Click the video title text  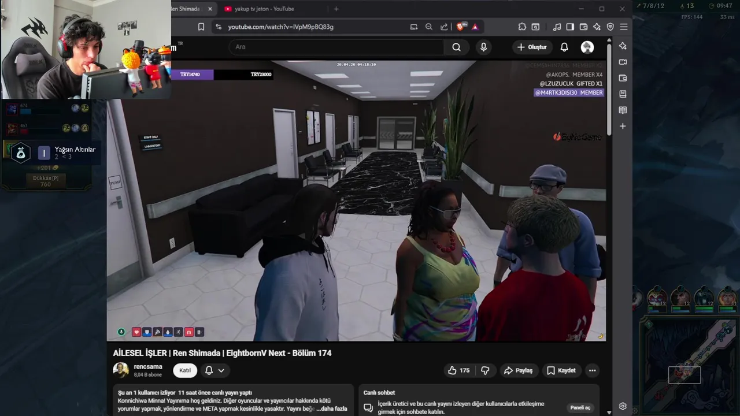[223, 353]
